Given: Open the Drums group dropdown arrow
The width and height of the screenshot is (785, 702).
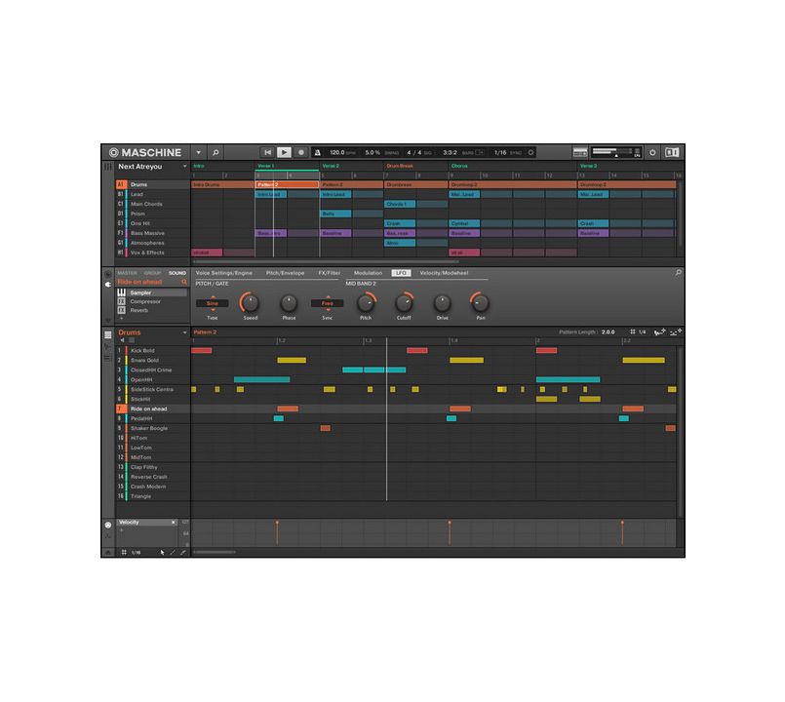Looking at the screenshot, I should tap(184, 334).
